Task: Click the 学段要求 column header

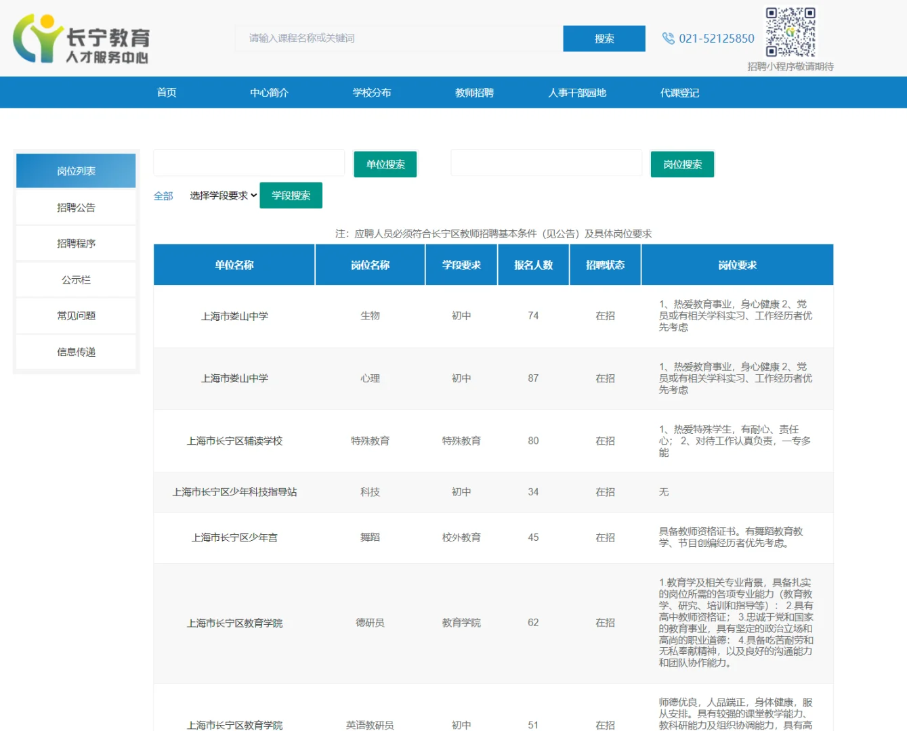Action: point(461,265)
